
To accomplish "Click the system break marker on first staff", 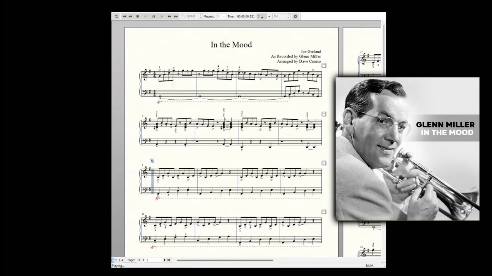I will click(324, 66).
